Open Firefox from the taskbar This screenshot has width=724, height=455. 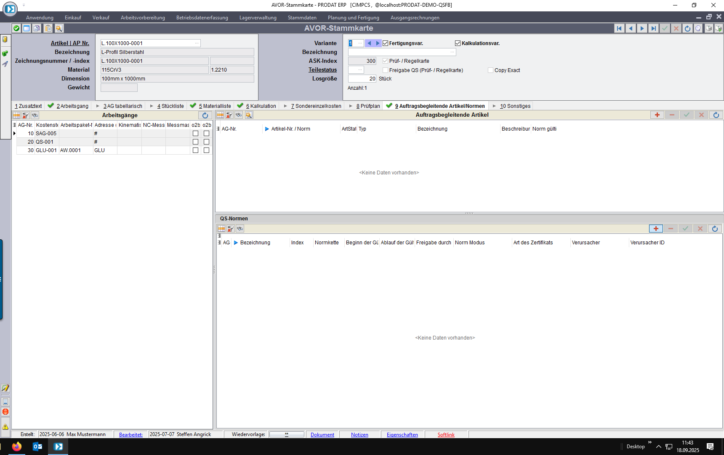pos(17,447)
